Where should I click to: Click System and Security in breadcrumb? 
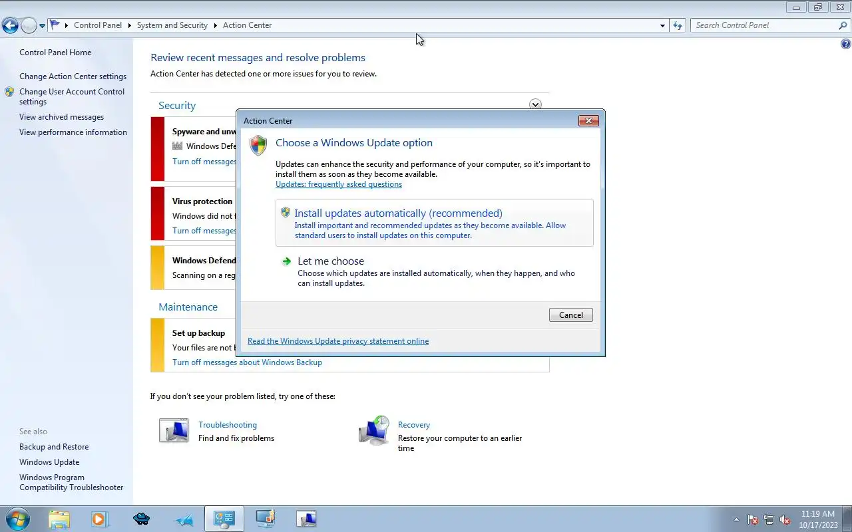172,25
